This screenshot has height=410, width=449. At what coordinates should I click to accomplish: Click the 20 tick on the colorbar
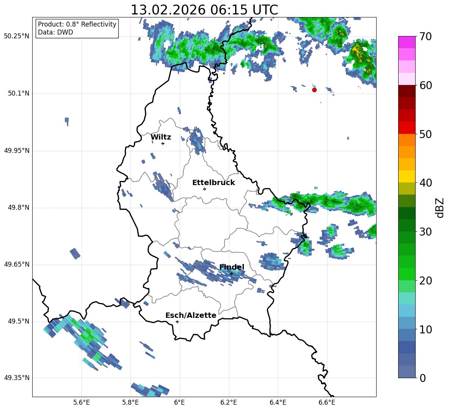[425, 281]
